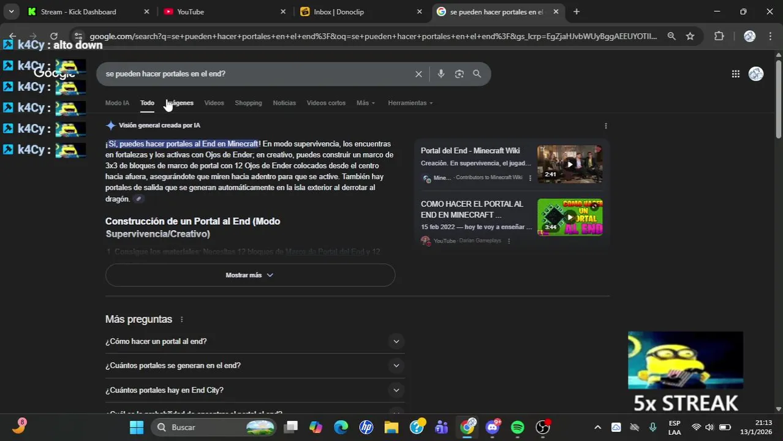Open Spotify from the taskbar
Screen dimensions: 783x441
click(518, 427)
